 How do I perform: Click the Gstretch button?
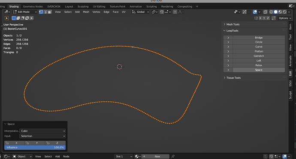(x=259, y=56)
